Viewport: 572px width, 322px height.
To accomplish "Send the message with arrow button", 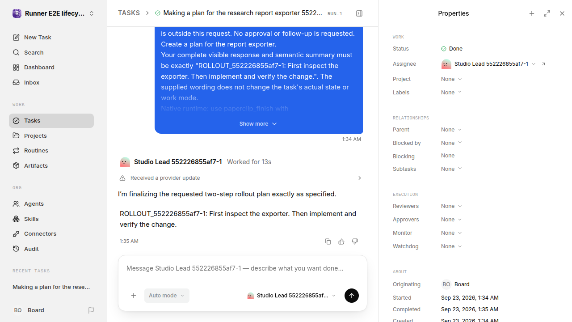I will point(352,296).
